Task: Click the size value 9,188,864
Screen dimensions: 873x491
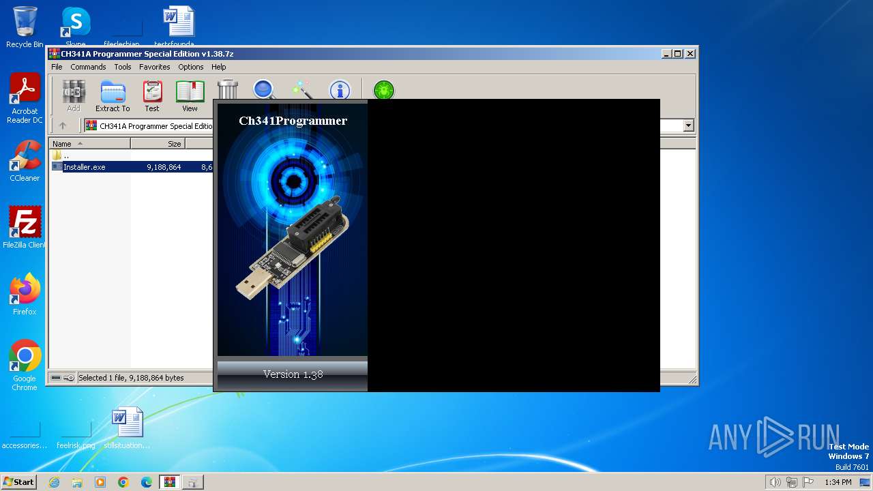Action: pyautogui.click(x=164, y=167)
